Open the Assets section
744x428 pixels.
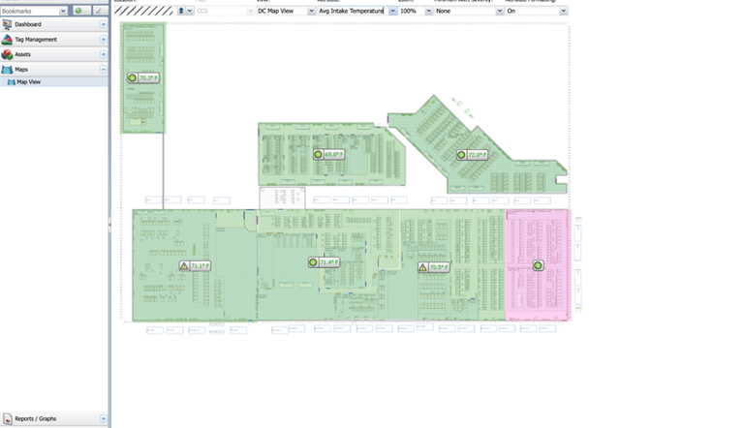pyautogui.click(x=54, y=54)
